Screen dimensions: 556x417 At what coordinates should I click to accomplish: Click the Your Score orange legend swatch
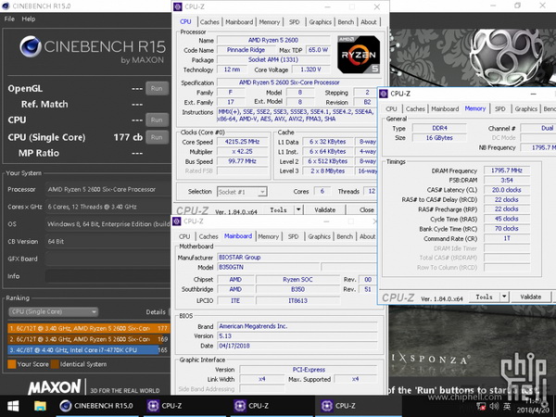10,364
